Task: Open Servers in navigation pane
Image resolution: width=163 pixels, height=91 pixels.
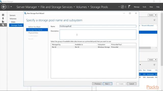Action: (x=12, y=15)
